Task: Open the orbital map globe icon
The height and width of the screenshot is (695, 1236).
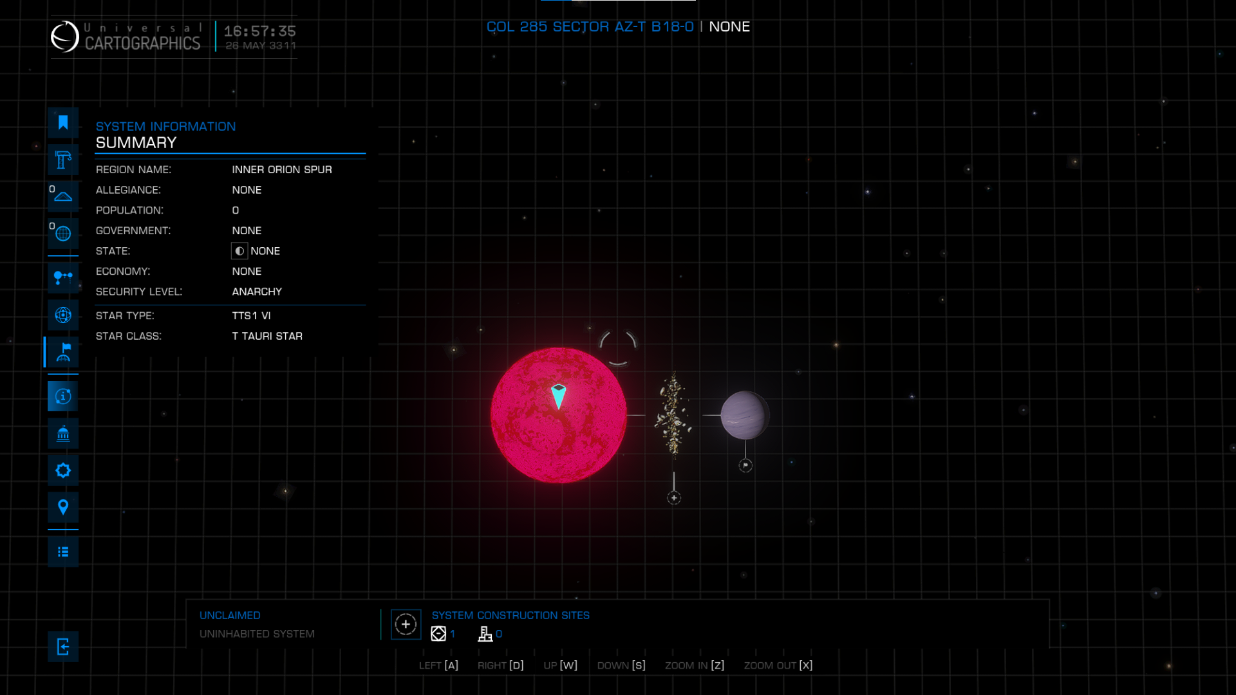Action: (63, 315)
